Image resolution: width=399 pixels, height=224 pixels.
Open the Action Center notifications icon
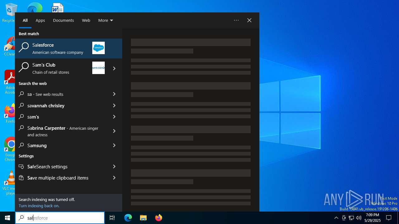[389, 218]
